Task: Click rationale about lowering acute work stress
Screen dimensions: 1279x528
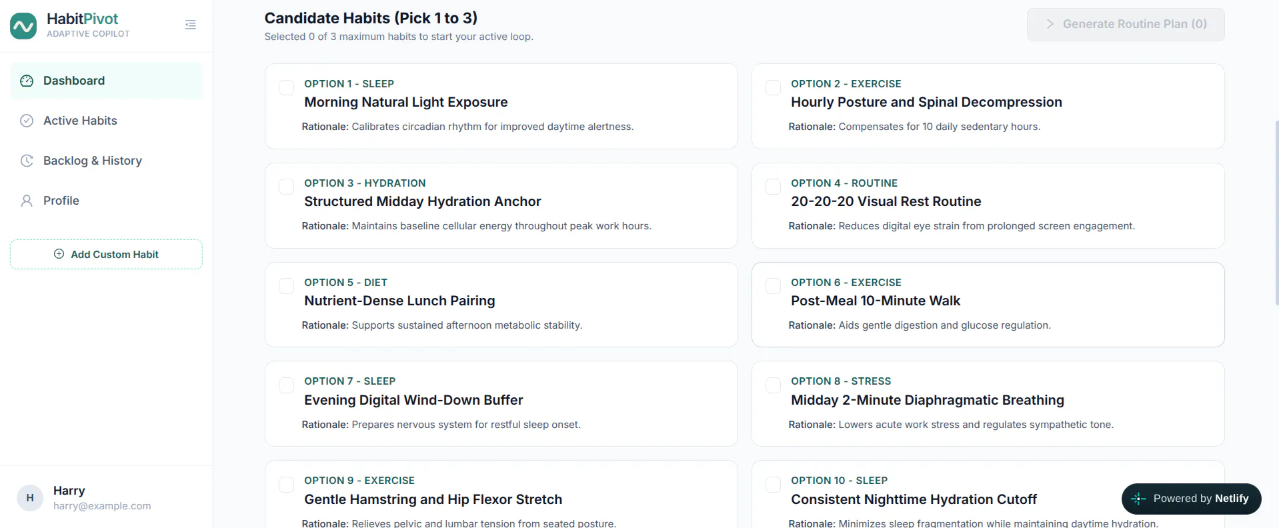Action: [951, 425]
